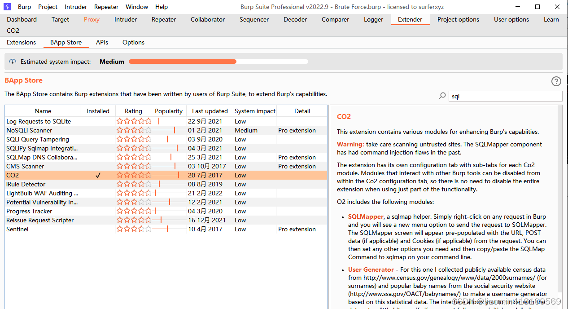
Task: Click Pro extension label of NoSQLi Scanner
Action: 297,130
